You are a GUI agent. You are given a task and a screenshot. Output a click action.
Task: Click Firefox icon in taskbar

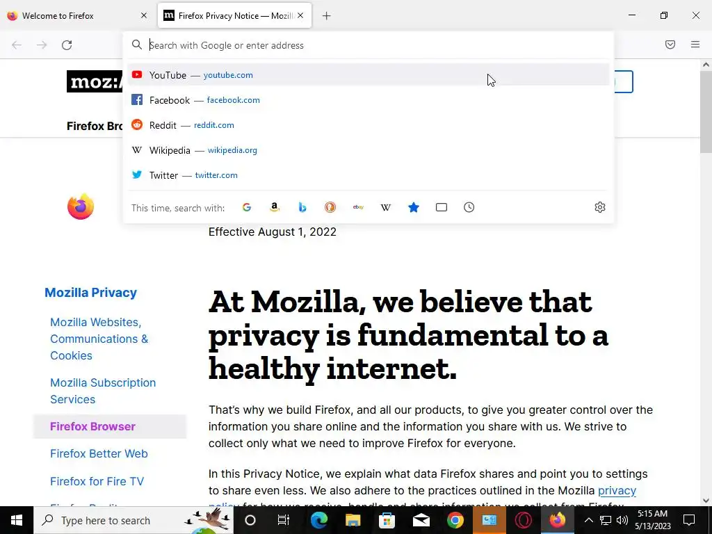(x=557, y=520)
